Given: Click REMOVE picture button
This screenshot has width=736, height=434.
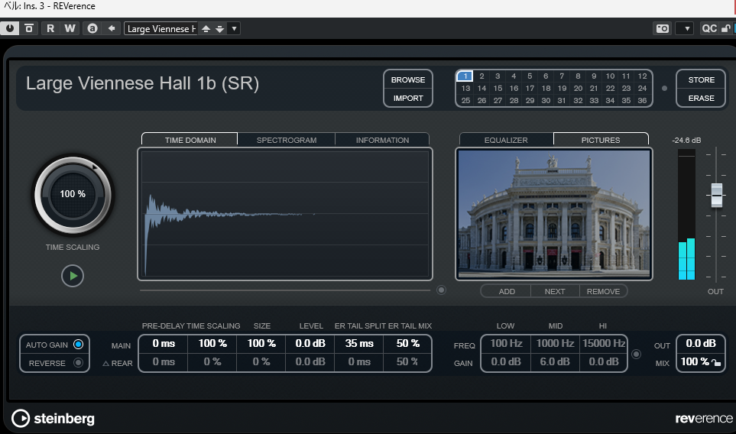Looking at the screenshot, I should pyautogui.click(x=603, y=291).
